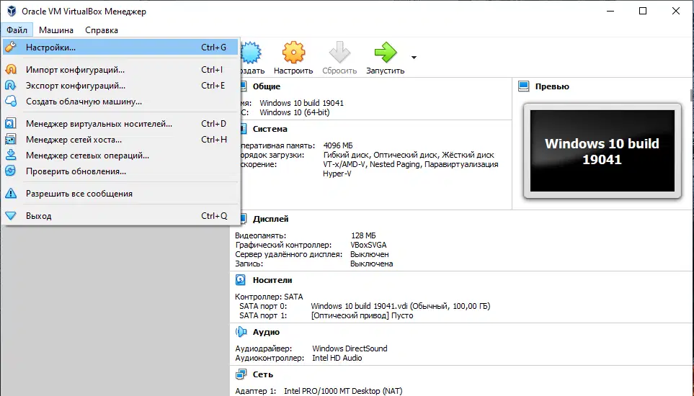Click the [Оптический привод] Пусто entry
This screenshot has width=694, height=396.
click(x=362, y=315)
